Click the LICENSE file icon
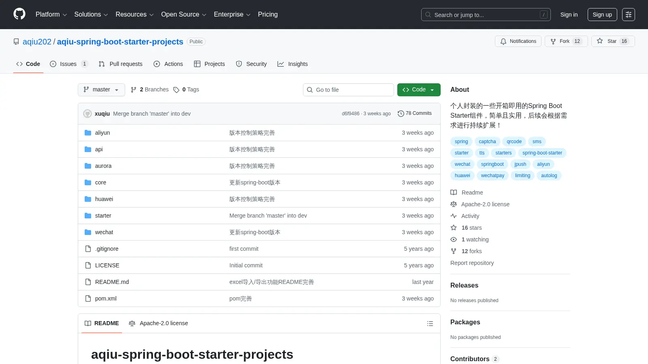Screen dimensions: 648x364 tap(88, 265)
